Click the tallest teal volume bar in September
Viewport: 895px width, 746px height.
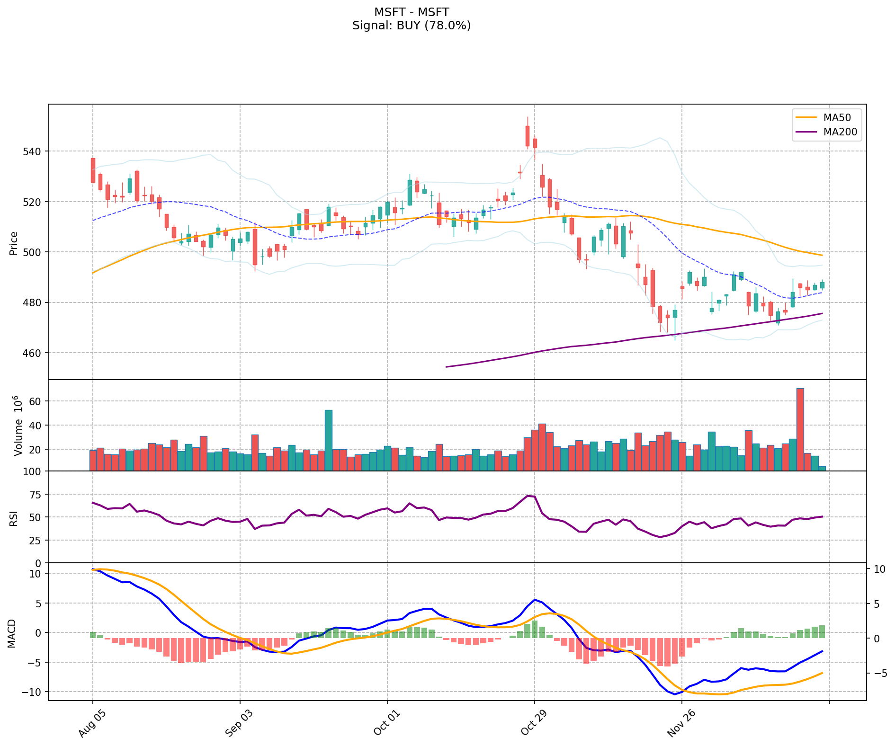pyautogui.click(x=328, y=440)
